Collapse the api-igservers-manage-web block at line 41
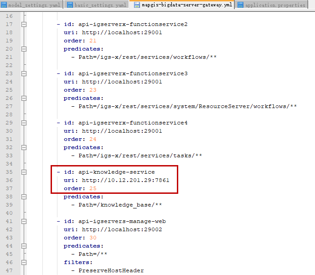This screenshot has height=275, width=315. [24, 221]
